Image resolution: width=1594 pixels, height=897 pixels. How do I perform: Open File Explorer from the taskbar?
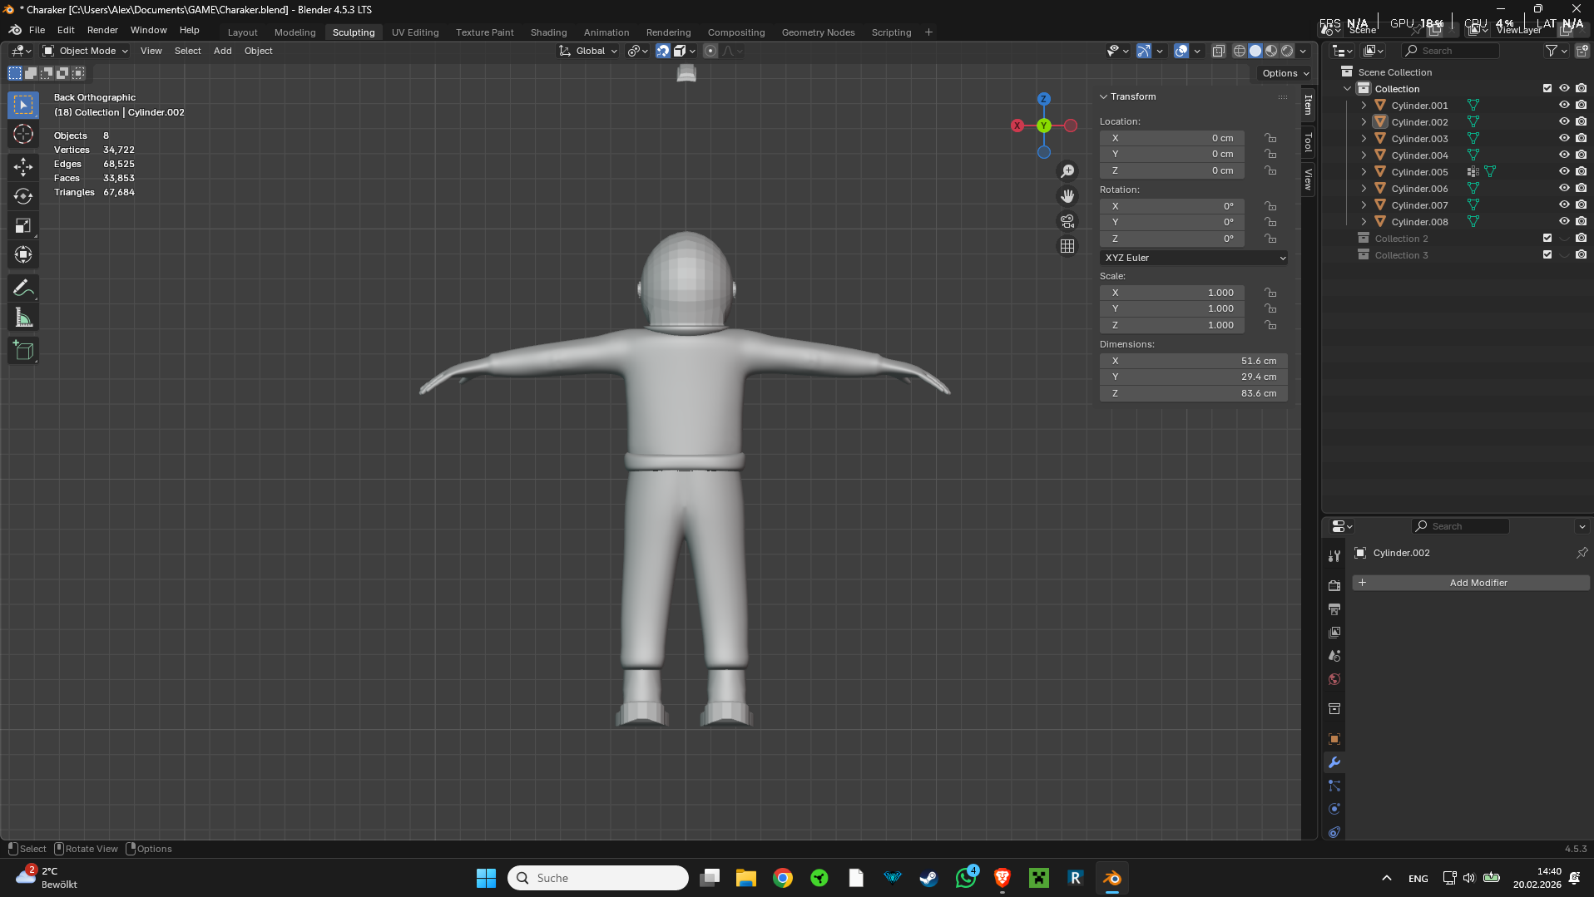pyautogui.click(x=745, y=878)
